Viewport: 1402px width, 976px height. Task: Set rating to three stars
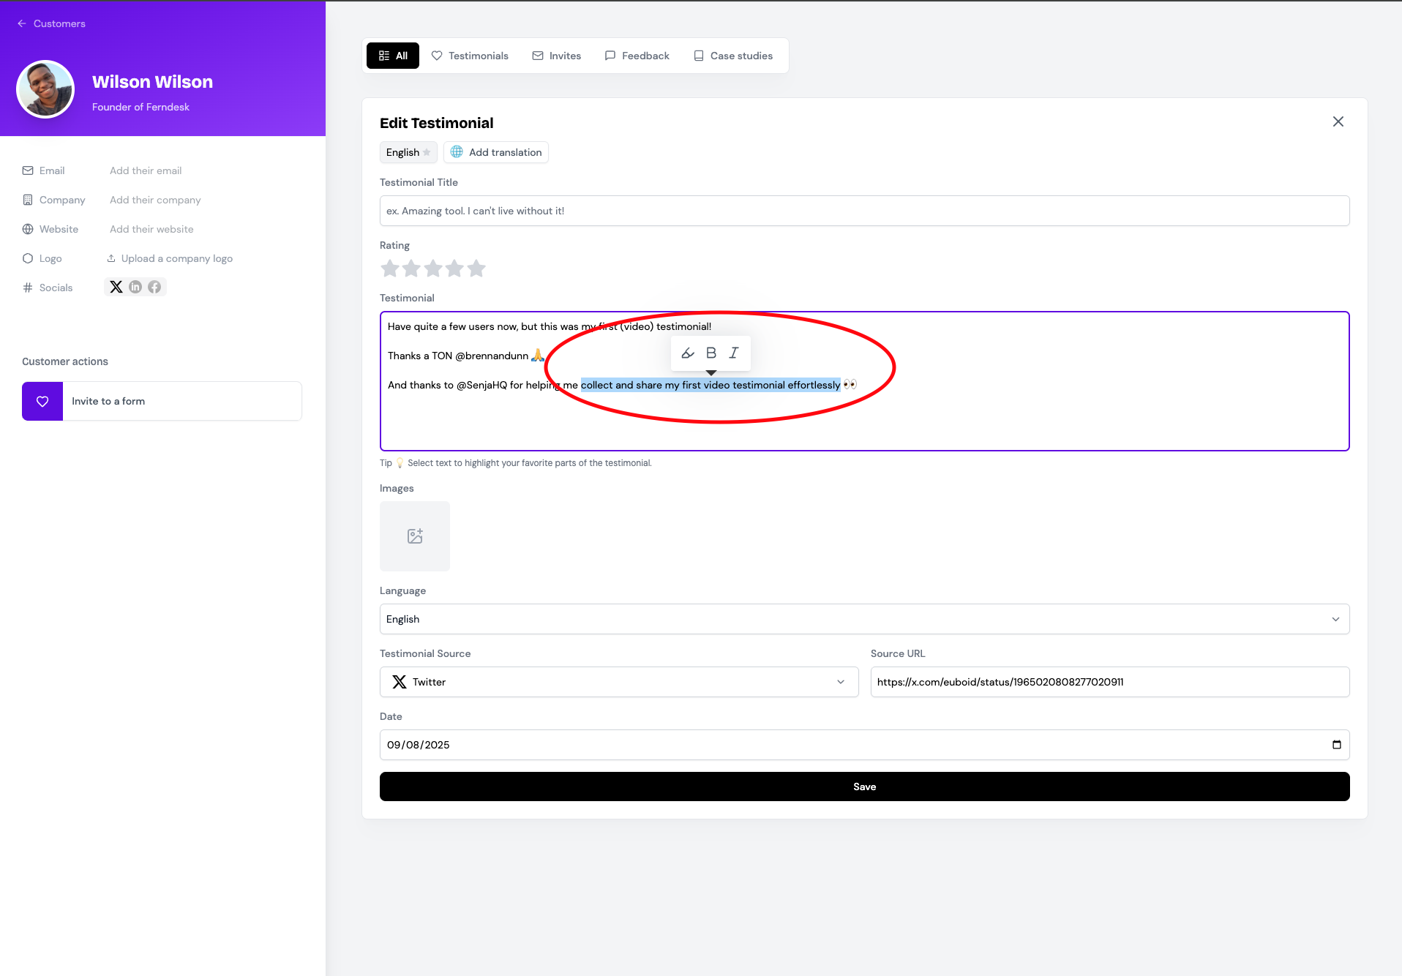coord(433,269)
